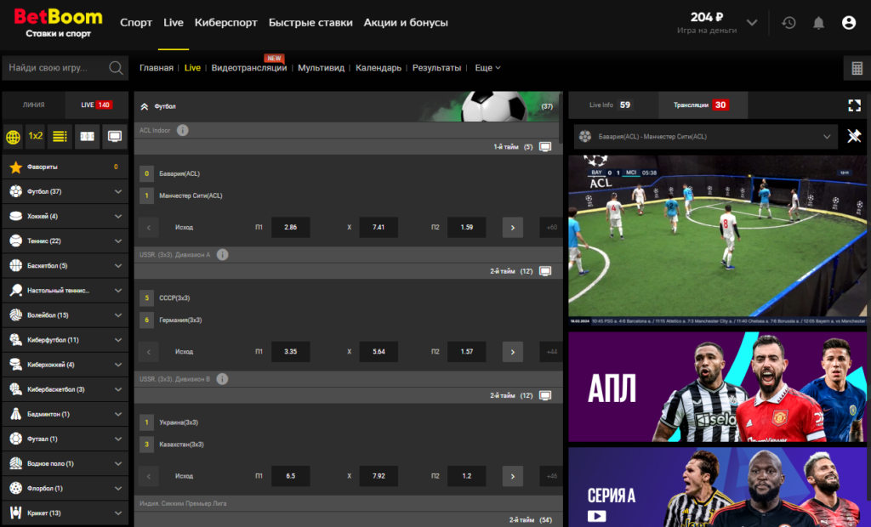Open Спорт in top navigation
The height and width of the screenshot is (527, 871).
(x=136, y=23)
